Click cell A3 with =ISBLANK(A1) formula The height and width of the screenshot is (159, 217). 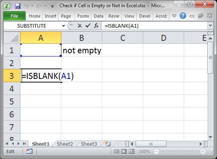click(x=41, y=76)
